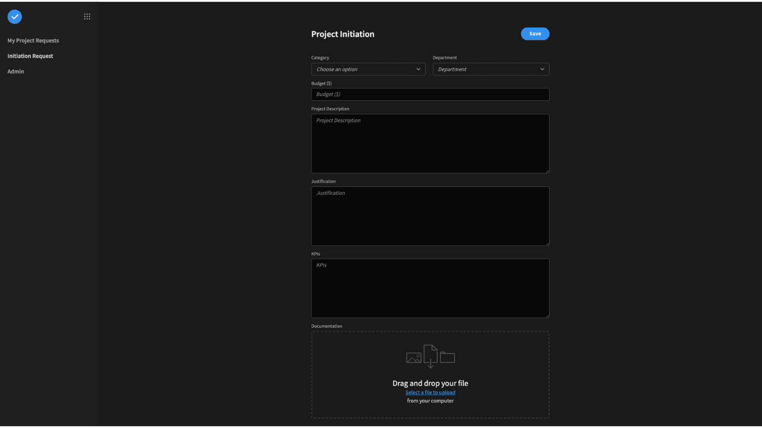Click the Select a file to upload link
This screenshot has width=762, height=428.
coord(431,393)
